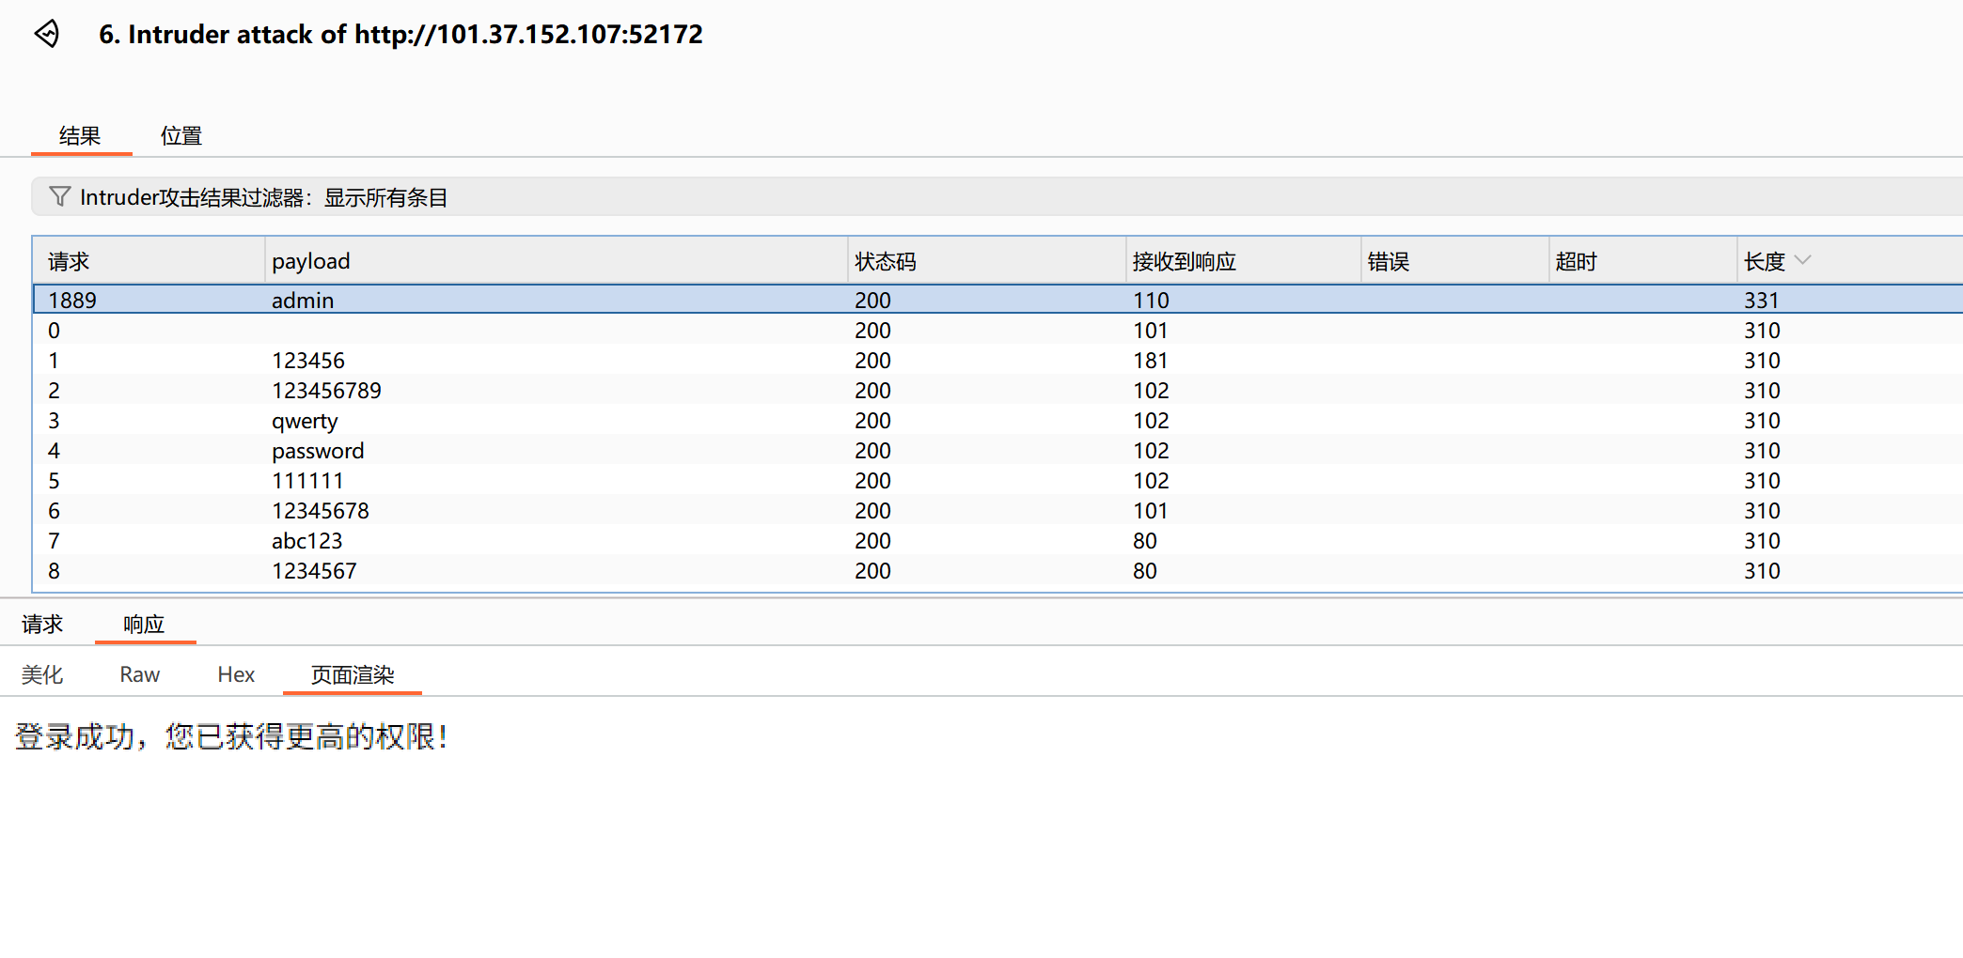Switch to Hex response view
1963x958 pixels.
[x=235, y=673]
